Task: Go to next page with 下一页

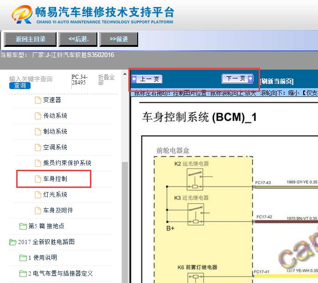Action: (x=238, y=78)
